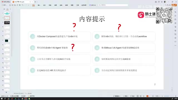This screenshot has height=100, width=178.
Task: Click the save icon in quick access toolbar
Action: [15, 5]
